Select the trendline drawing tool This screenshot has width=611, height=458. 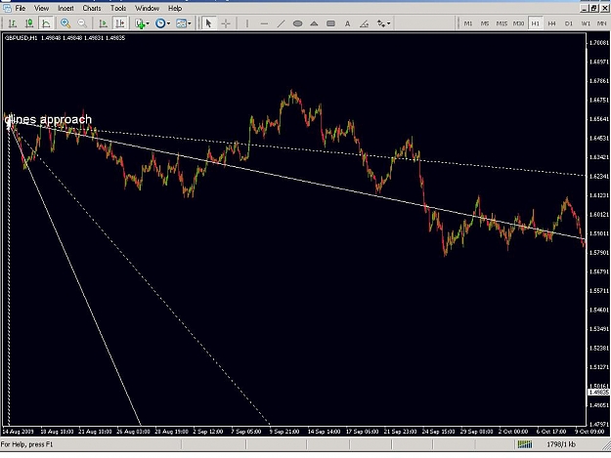(x=281, y=23)
